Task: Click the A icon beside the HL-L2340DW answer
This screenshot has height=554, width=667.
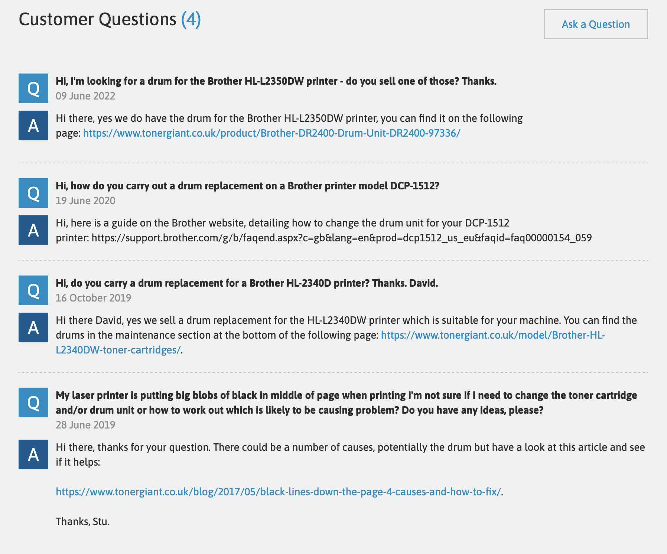Action: pos(33,328)
